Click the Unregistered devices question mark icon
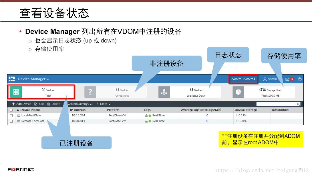Viewport: 312px width, 176px height. (90, 92)
